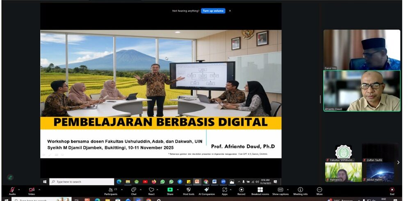Open the Apps menu icon
Image resolution: width=408 pixels, height=201 pixels.
click(x=224, y=190)
